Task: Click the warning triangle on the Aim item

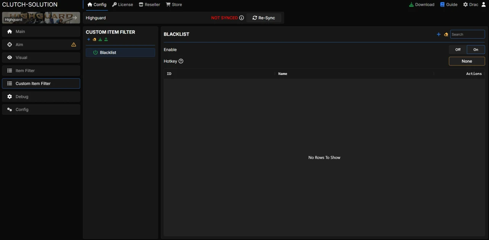Action: 74,45
